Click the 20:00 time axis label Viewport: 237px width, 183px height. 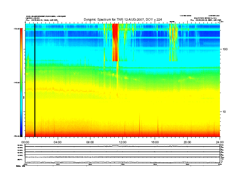[187, 142]
